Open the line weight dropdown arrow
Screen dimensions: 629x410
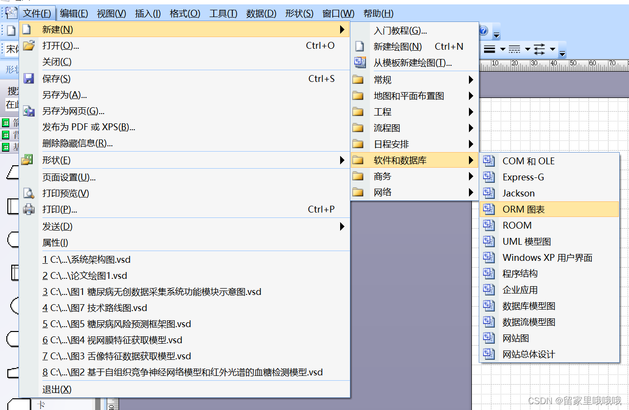point(502,49)
